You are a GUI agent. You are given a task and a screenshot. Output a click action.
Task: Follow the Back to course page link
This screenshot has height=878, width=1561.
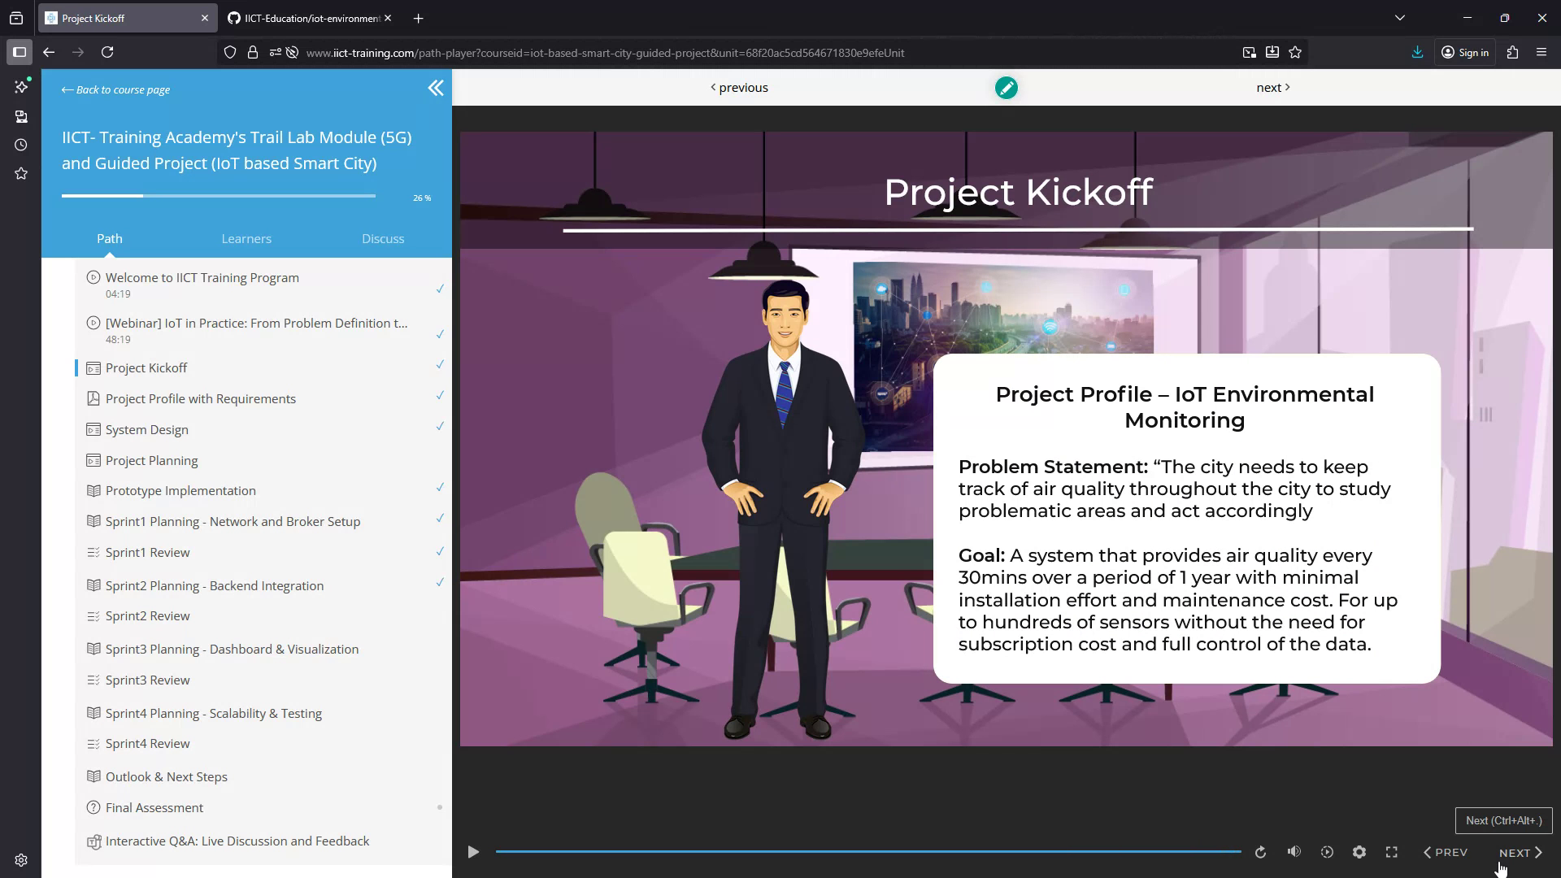click(115, 89)
